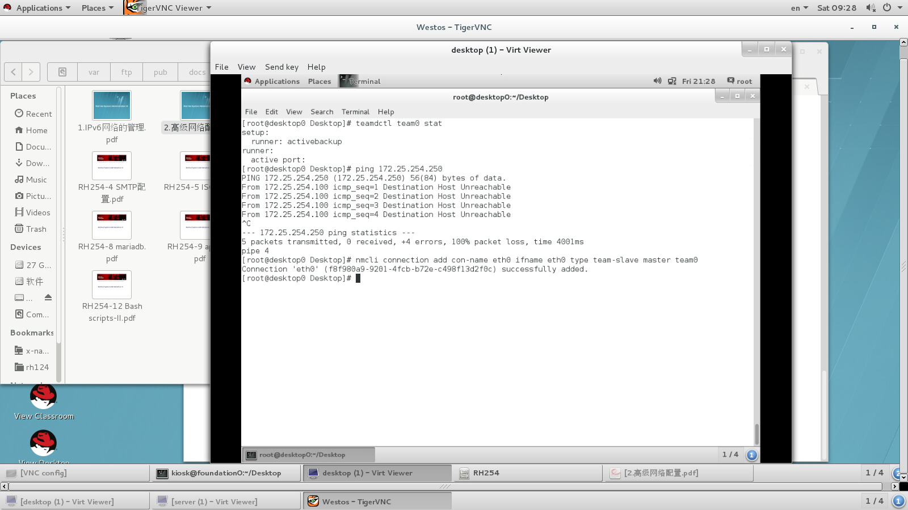Click the horizontal scrollbar of VNC window

tap(445, 486)
